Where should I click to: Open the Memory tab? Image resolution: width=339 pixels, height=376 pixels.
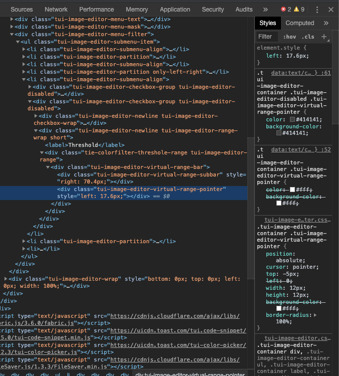pos(137,10)
